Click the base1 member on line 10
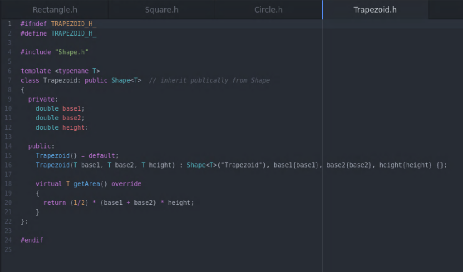The image size is (463, 272). coord(72,109)
